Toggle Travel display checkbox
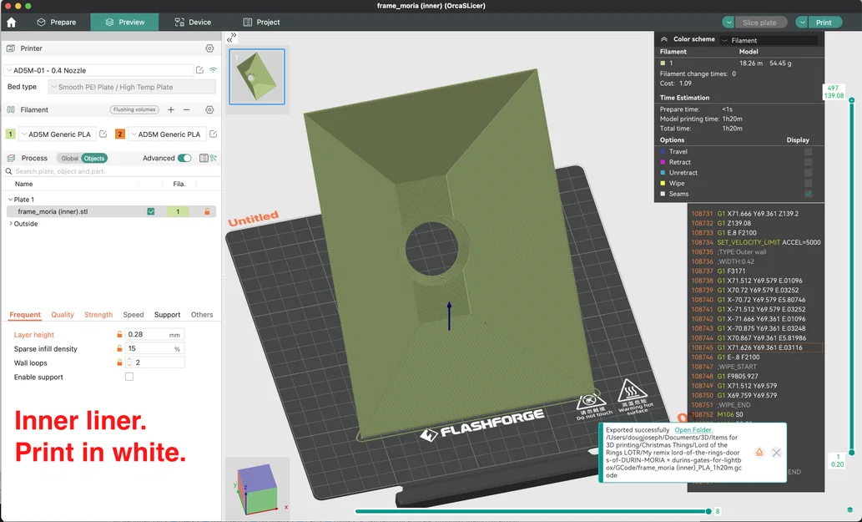862x522 pixels. 808,151
